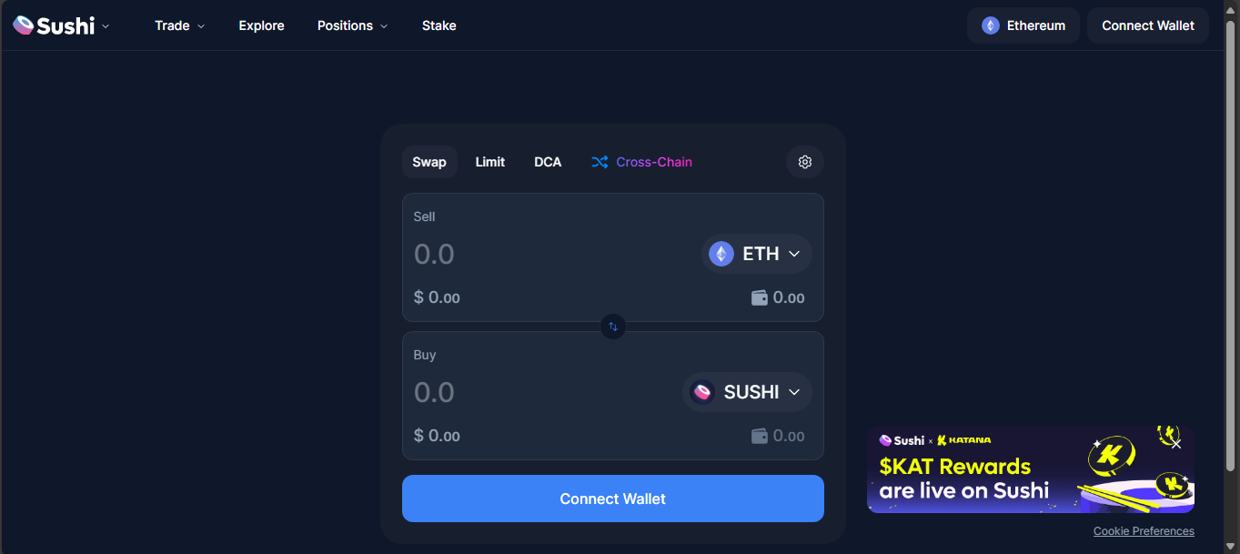Screen dimensions: 1240x554
Task: Switch to the DCA tab
Action: pyautogui.click(x=548, y=162)
